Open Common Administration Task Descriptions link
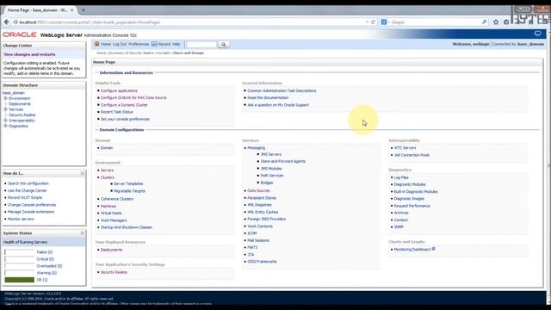This screenshot has height=310, width=551. 282,90
